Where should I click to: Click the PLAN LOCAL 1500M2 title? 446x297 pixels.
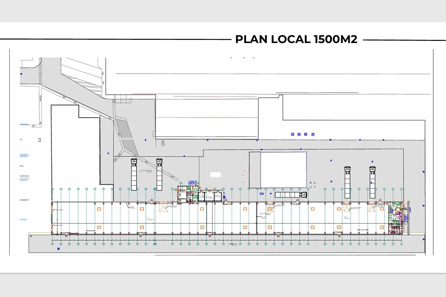point(296,40)
